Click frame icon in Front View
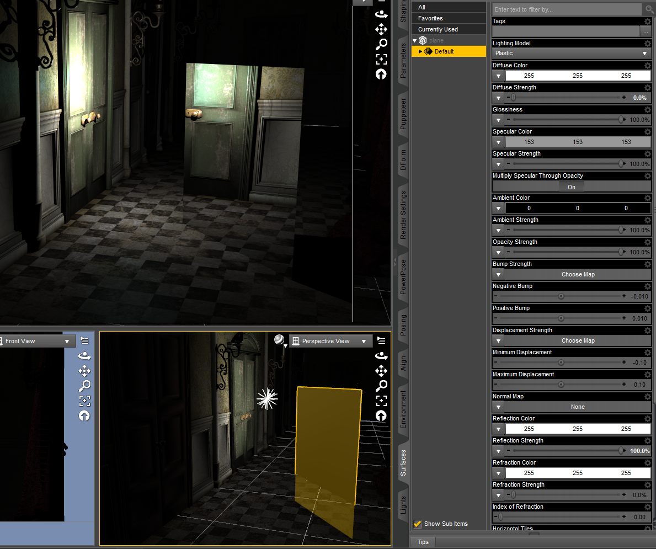This screenshot has height=549, width=656. [84, 401]
